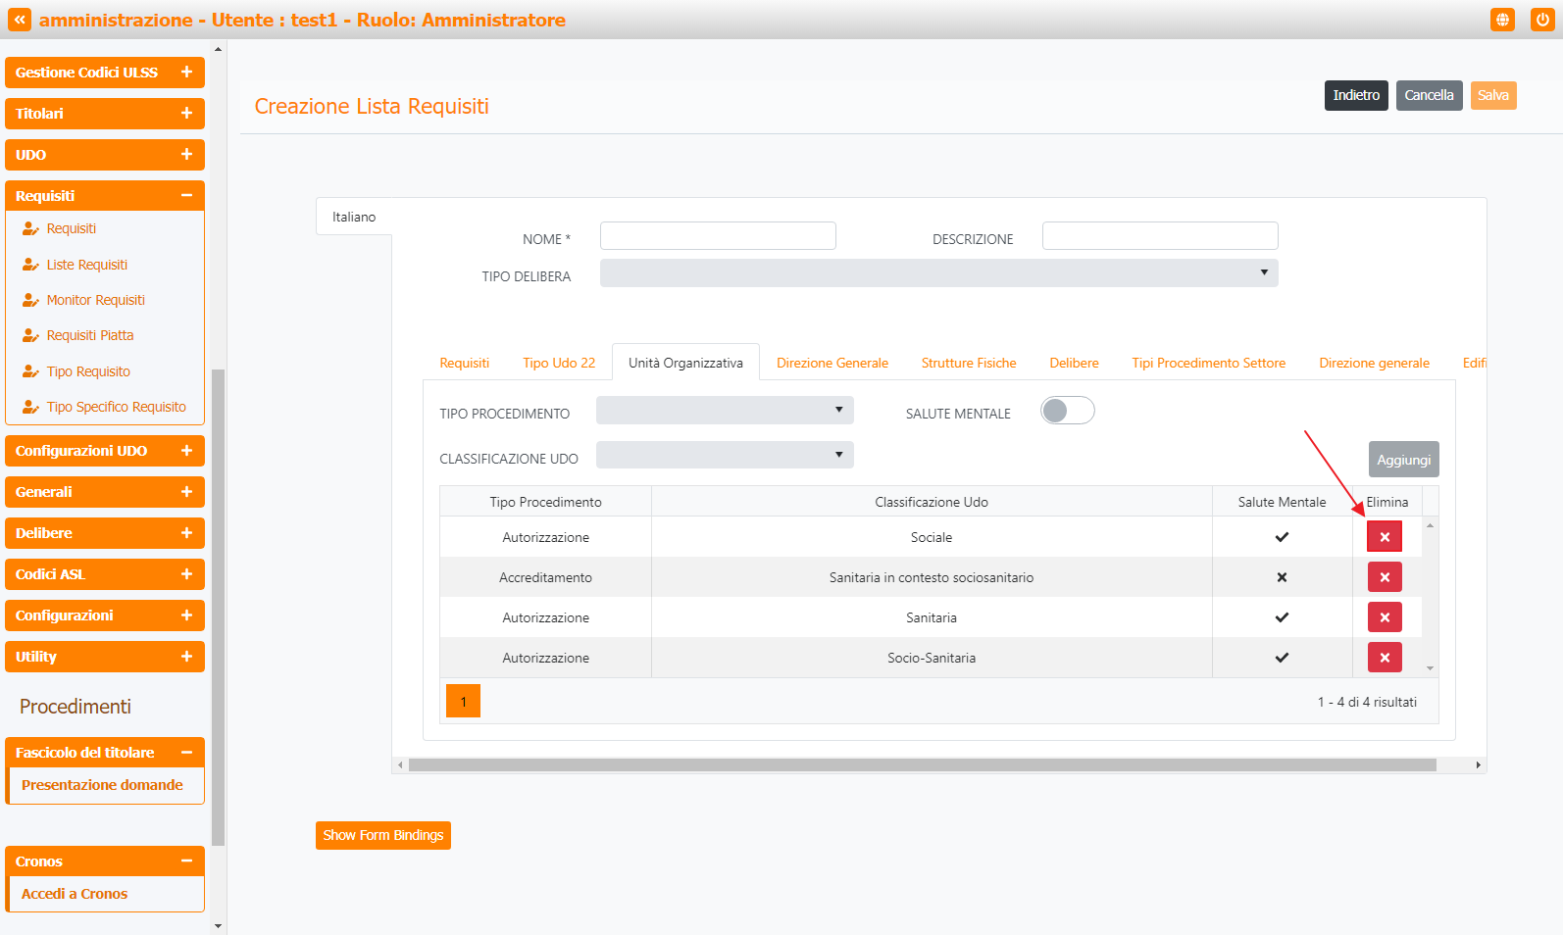Open Presentazione domande link
Screen dimensions: 1563x935
click(102, 785)
